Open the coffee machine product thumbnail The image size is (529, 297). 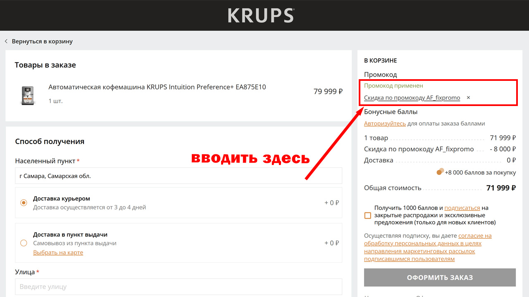[x=27, y=95]
